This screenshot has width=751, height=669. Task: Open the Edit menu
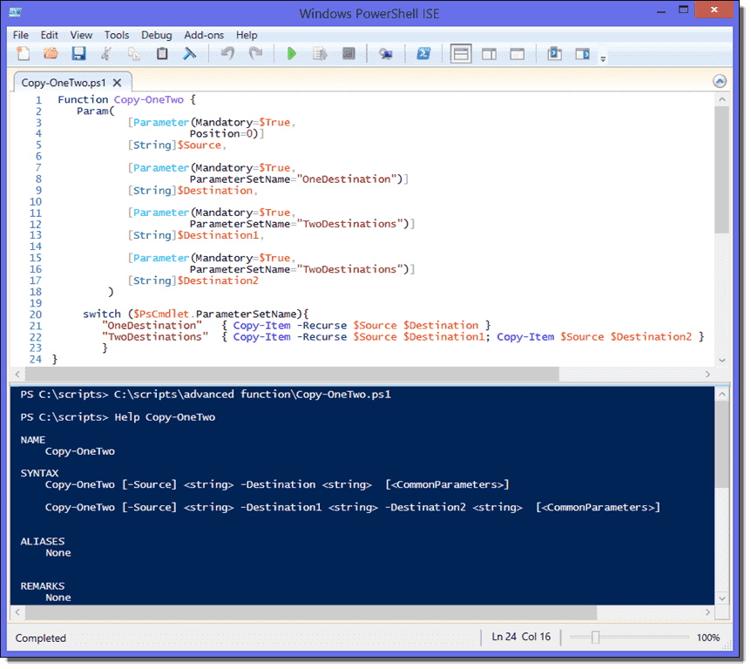(49, 35)
